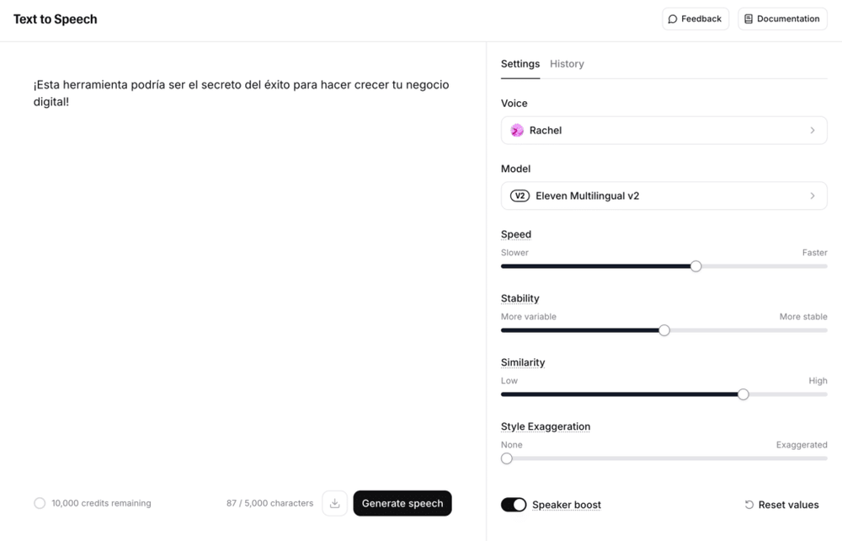Image resolution: width=842 pixels, height=541 pixels.
Task: Click the 10,000 credits remaining text
Action: [102, 503]
